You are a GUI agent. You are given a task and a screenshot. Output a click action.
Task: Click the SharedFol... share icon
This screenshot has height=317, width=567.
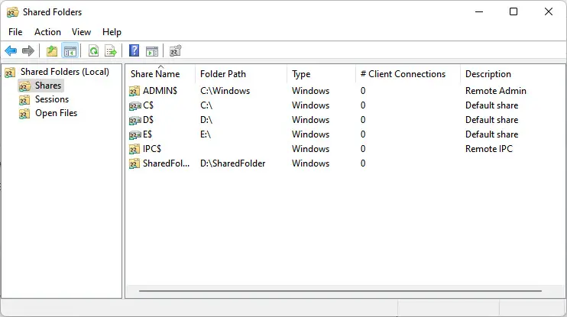click(x=134, y=163)
